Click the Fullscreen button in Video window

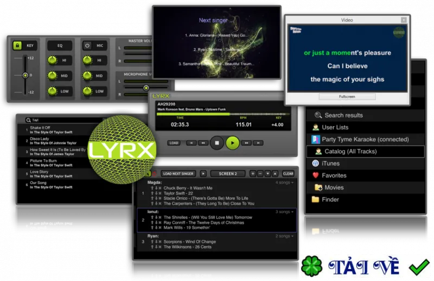click(x=347, y=97)
